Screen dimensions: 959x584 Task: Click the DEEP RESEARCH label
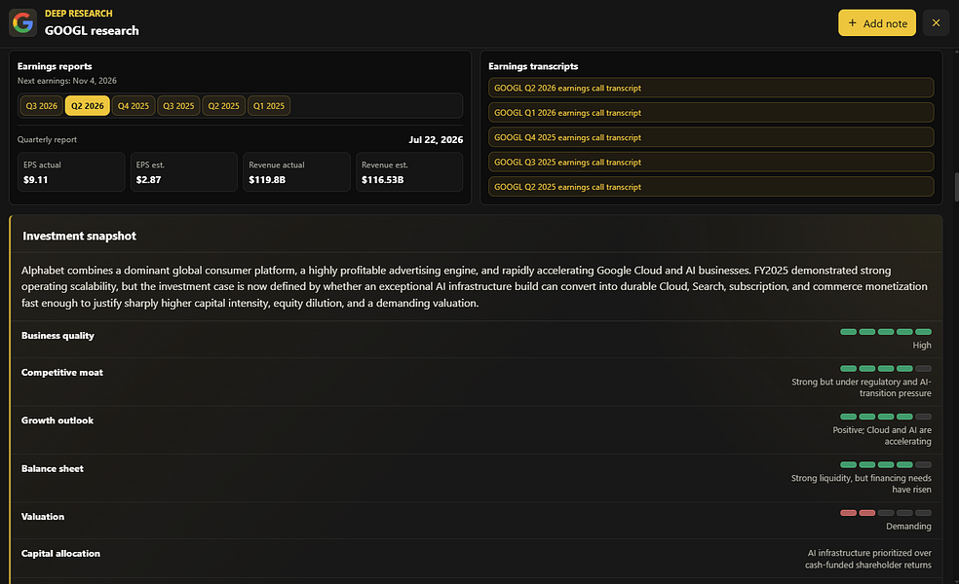tap(78, 14)
